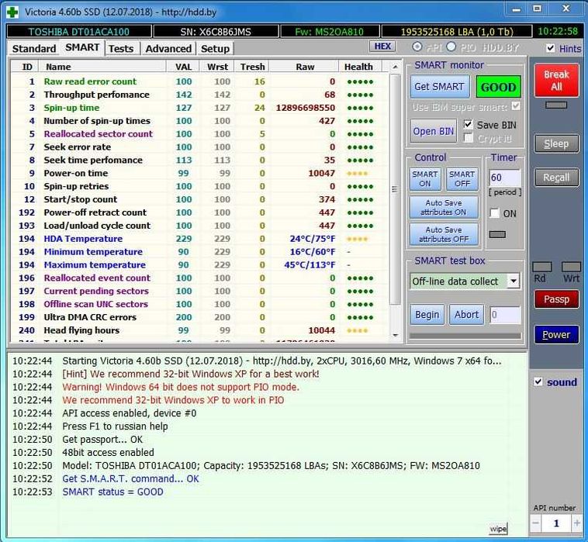Expand the Off-line data collect dropdown
The image size is (588, 542).
pyautogui.click(x=513, y=281)
